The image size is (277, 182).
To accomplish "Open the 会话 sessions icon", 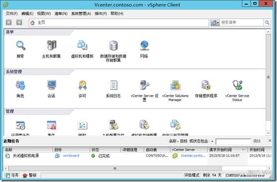I will point(52,85).
